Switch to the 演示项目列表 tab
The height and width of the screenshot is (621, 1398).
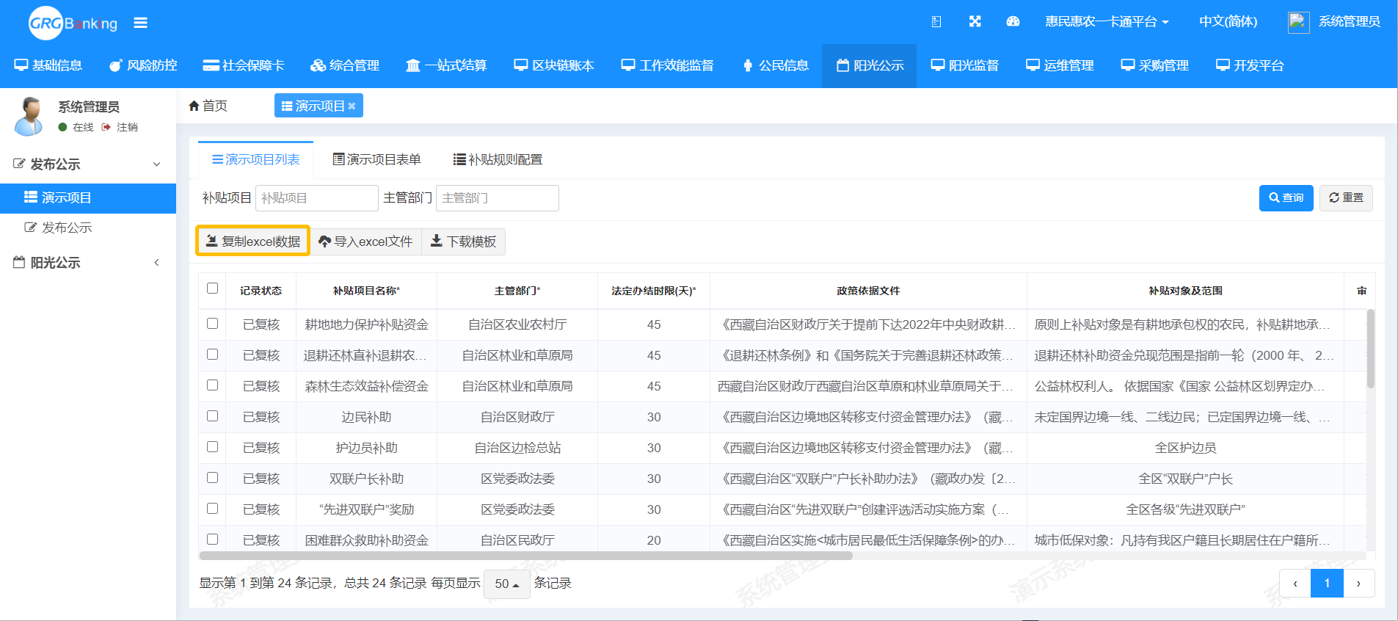coord(255,159)
